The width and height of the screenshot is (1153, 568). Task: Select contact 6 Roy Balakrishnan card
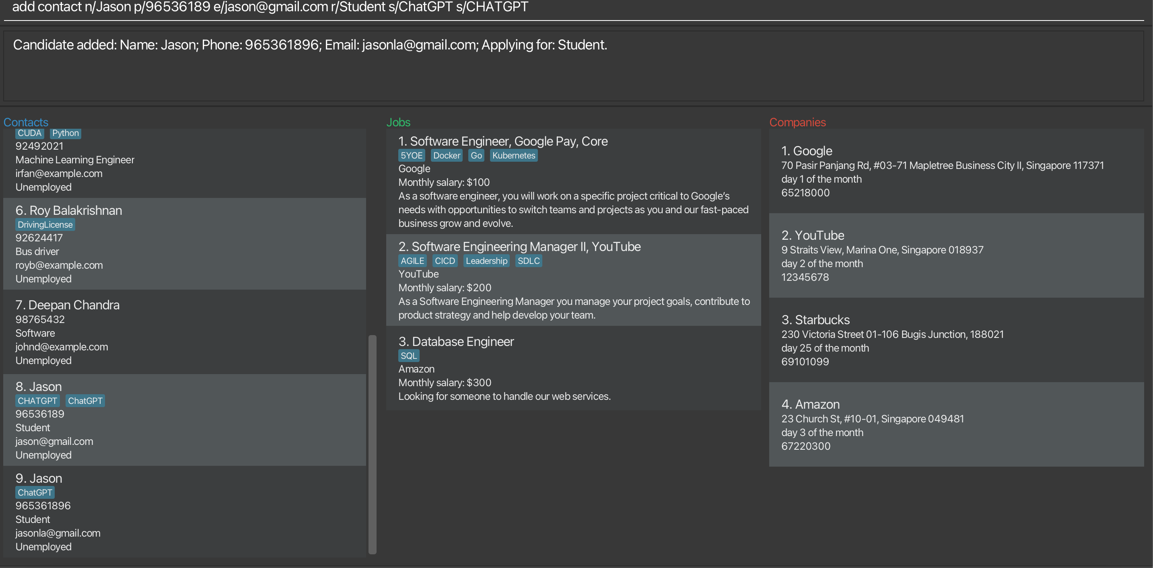tap(184, 244)
